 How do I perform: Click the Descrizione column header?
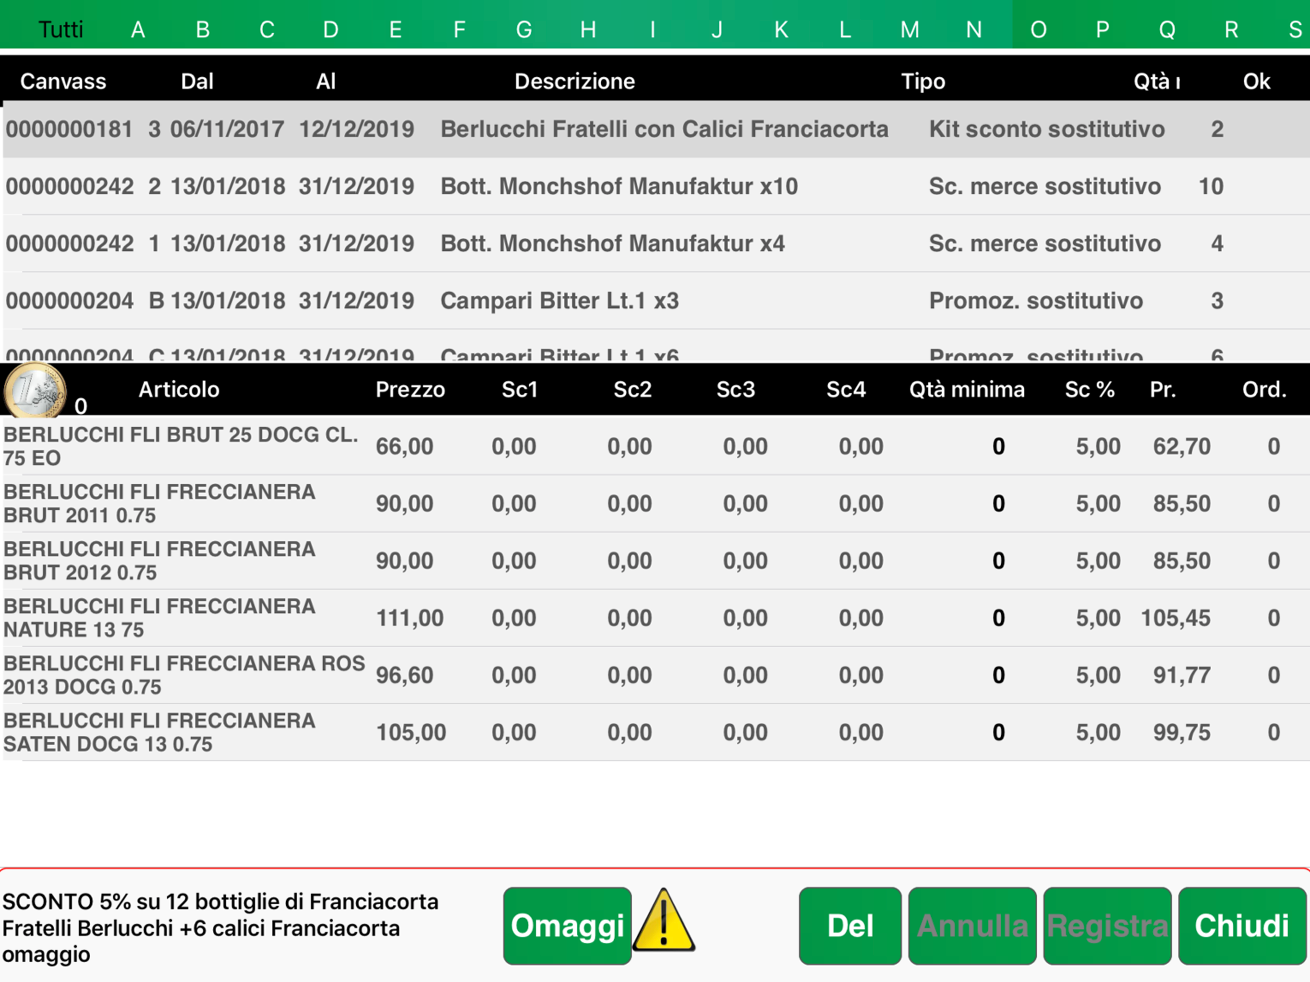coord(574,81)
